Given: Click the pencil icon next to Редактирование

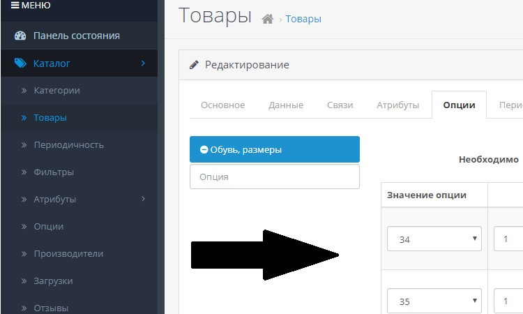Looking at the screenshot, I should coord(194,65).
